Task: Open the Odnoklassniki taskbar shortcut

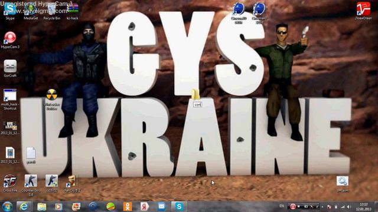Action: pyautogui.click(x=128, y=207)
